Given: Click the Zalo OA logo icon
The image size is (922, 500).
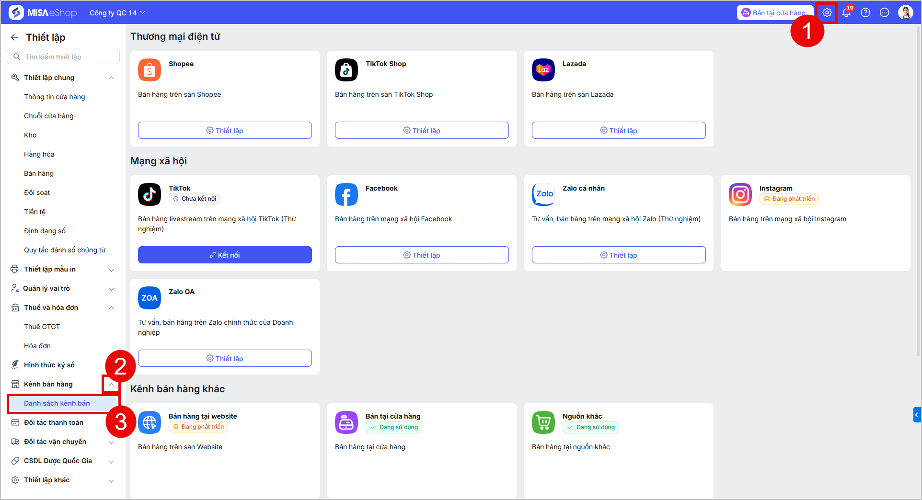Looking at the screenshot, I should coord(150,298).
